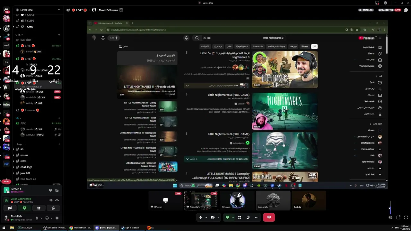Deafen with the headphones icon
Viewport: 411px width, 231px height.
point(47,218)
